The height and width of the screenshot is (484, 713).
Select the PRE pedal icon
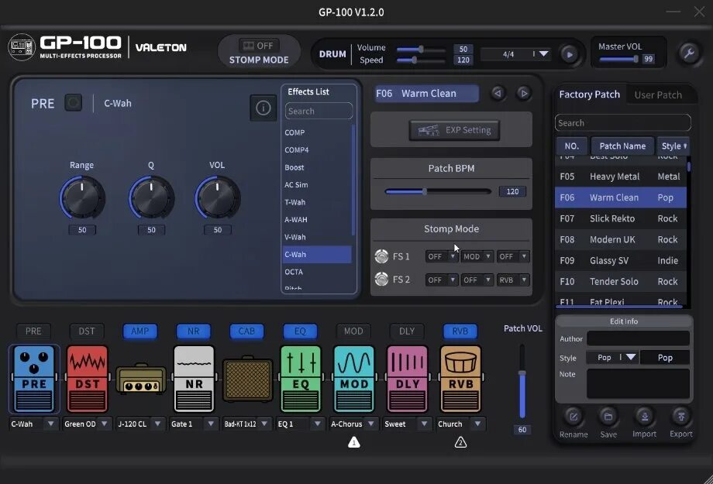pos(34,379)
